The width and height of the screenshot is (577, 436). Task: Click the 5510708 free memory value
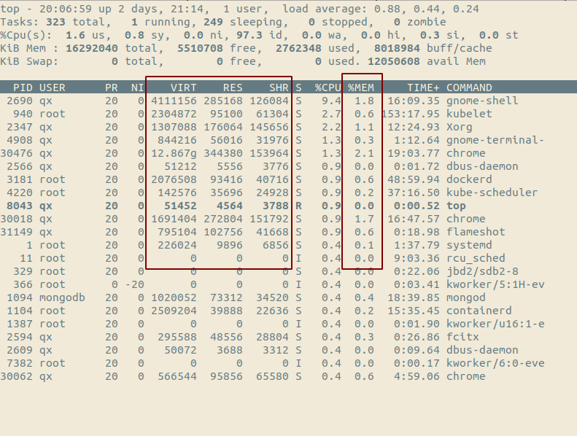click(200, 48)
